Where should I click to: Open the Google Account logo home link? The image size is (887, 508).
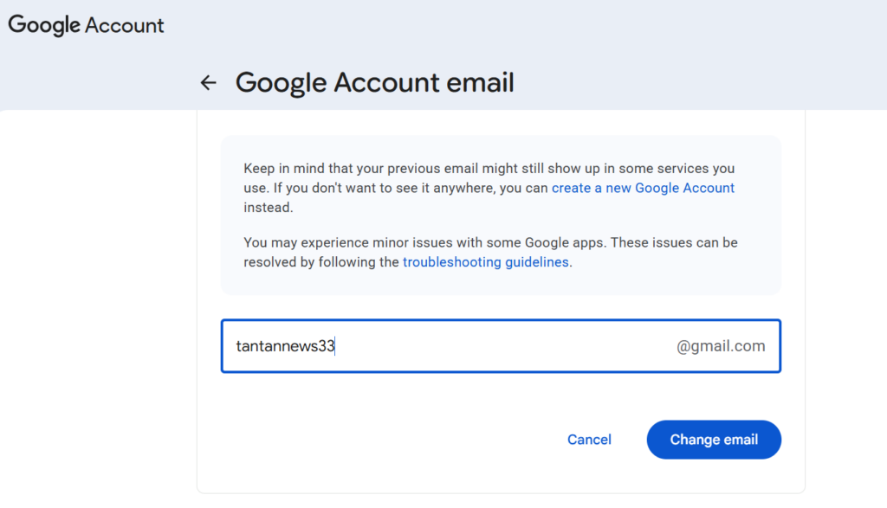[x=86, y=25]
